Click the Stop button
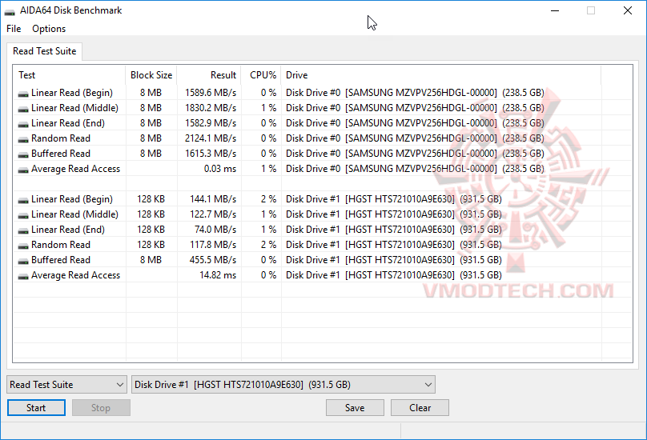This screenshot has width=647, height=440. 101,408
